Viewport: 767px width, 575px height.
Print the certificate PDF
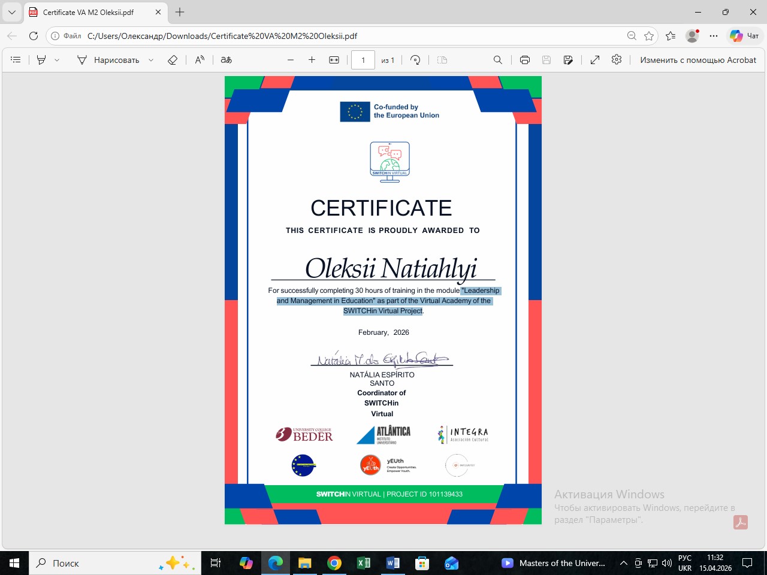[525, 60]
